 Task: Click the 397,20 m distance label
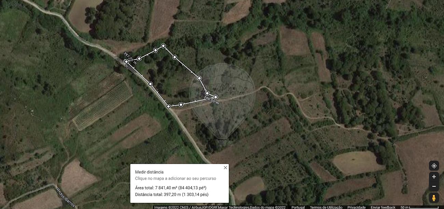(x=130, y=58)
